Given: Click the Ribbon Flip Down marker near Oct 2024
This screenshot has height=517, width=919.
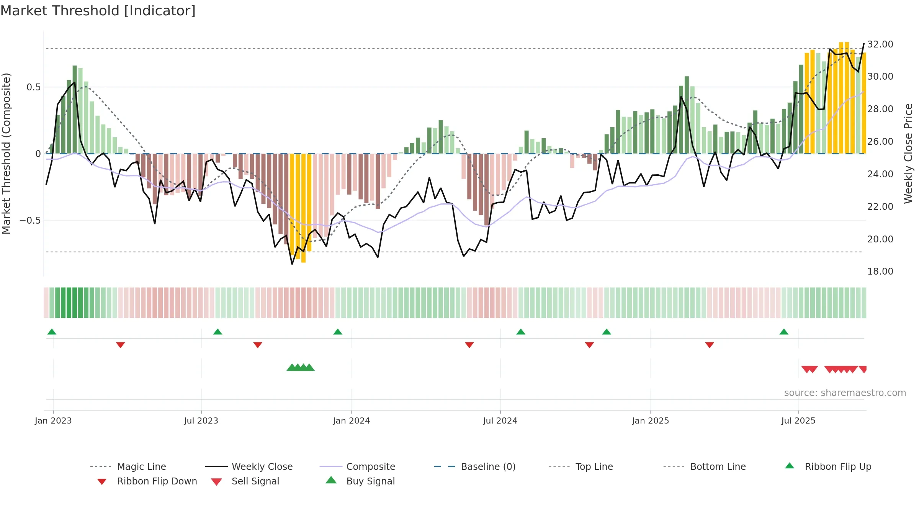Looking at the screenshot, I should coord(589,345).
